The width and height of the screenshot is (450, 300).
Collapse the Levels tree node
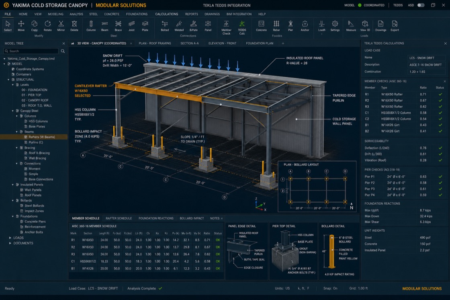pyautogui.click(x=12, y=85)
